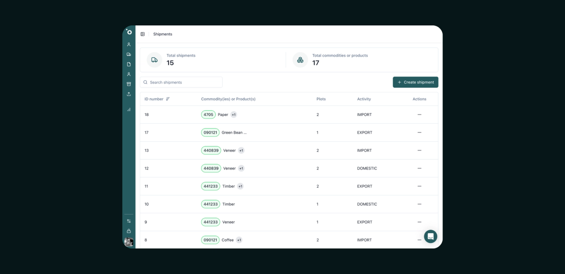Click the 090121 tag next to Coffee
The height and width of the screenshot is (274, 565).
[x=210, y=240]
